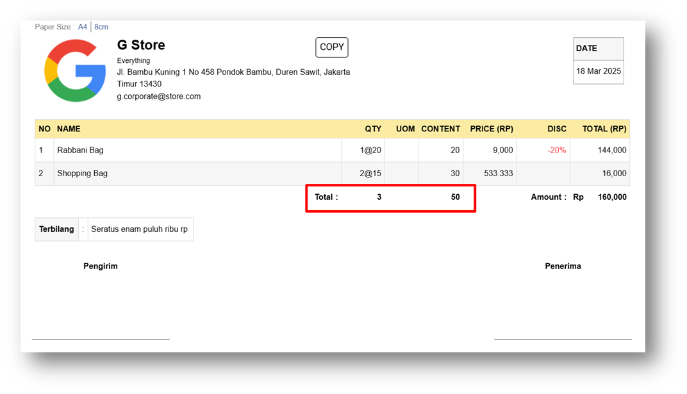This screenshot has height=394, width=687.
Task: Click the G Store logo image
Action: [x=75, y=70]
